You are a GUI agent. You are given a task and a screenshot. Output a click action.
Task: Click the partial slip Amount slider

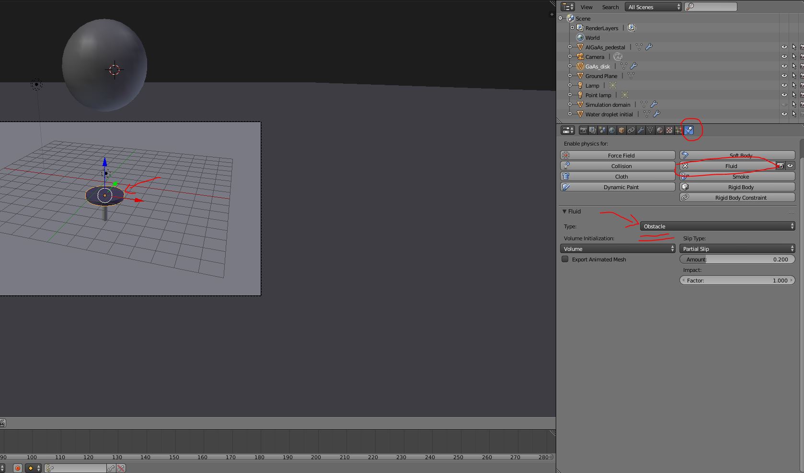point(737,259)
